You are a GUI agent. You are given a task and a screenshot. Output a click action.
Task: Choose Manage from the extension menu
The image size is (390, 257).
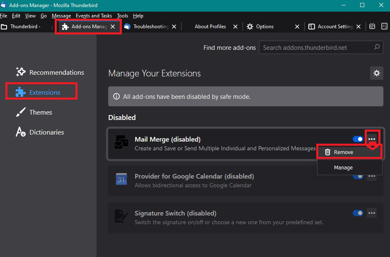[x=344, y=168]
